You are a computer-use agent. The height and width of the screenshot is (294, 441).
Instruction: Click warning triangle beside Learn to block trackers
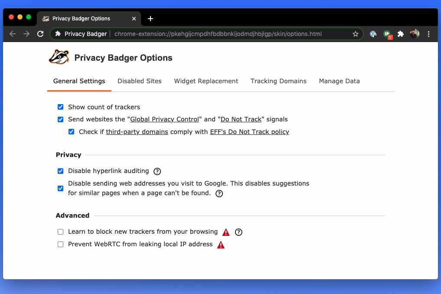click(x=226, y=232)
